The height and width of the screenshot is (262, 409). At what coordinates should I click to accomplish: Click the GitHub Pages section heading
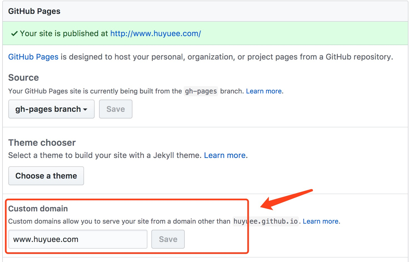pyautogui.click(x=34, y=11)
